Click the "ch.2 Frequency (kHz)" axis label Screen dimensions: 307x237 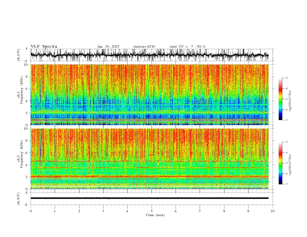coord(20,154)
